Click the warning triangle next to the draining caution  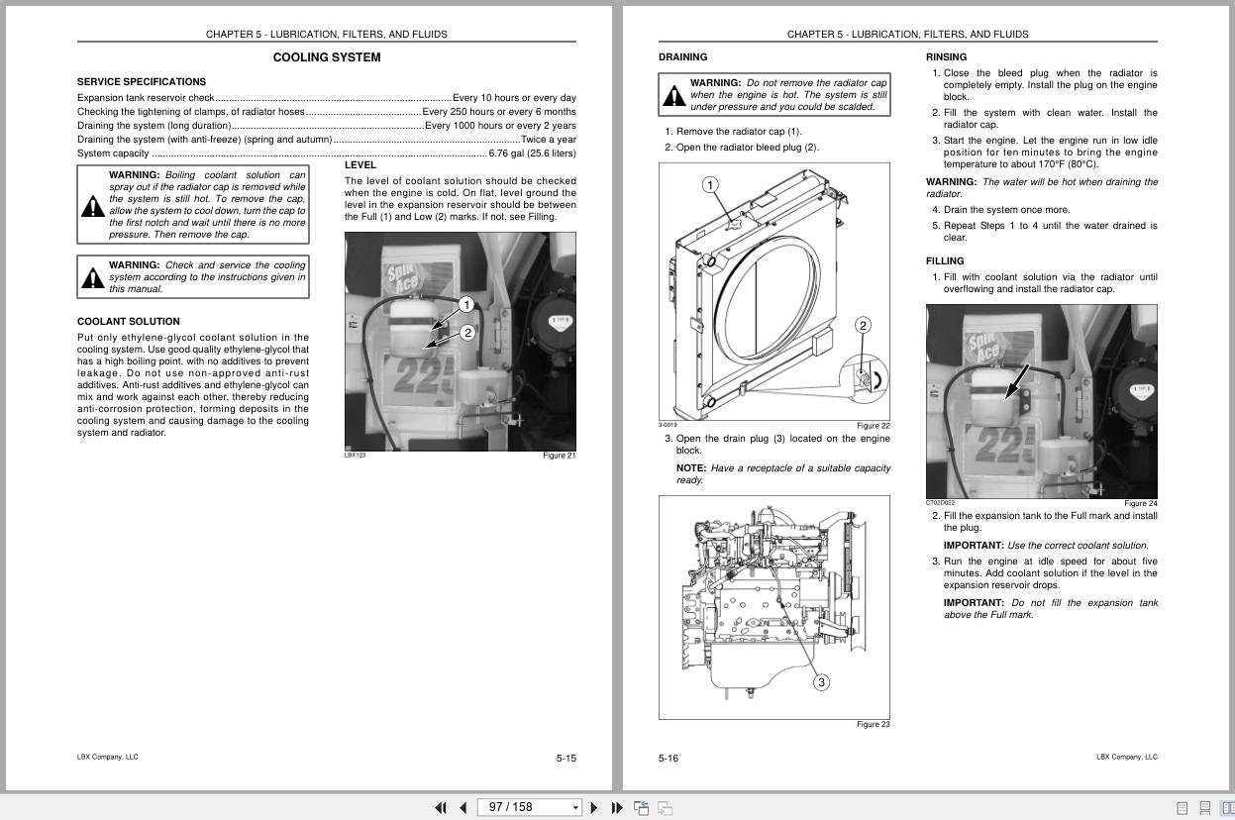pyautogui.click(x=674, y=96)
